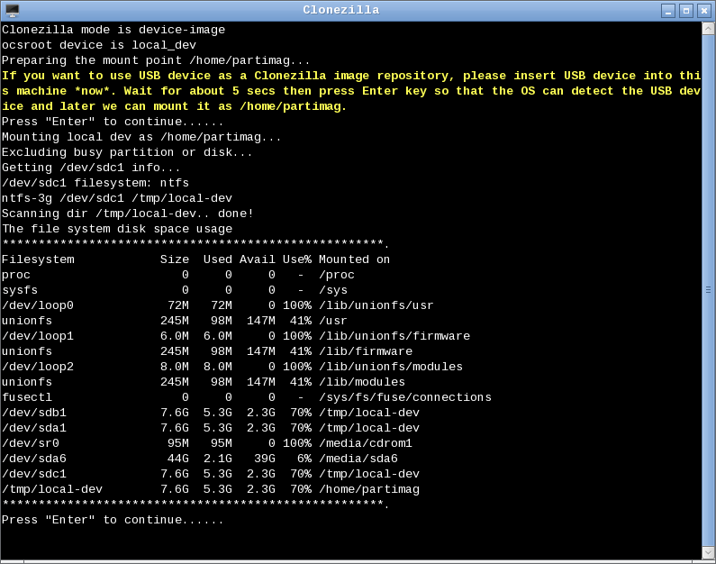This screenshot has height=564, width=716.
Task: Click the 'Use%' column header
Action: tap(297, 259)
